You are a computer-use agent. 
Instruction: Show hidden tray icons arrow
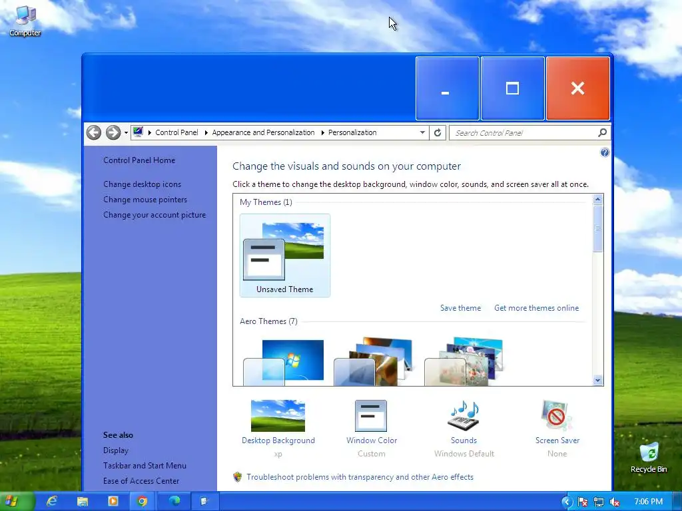(567, 502)
